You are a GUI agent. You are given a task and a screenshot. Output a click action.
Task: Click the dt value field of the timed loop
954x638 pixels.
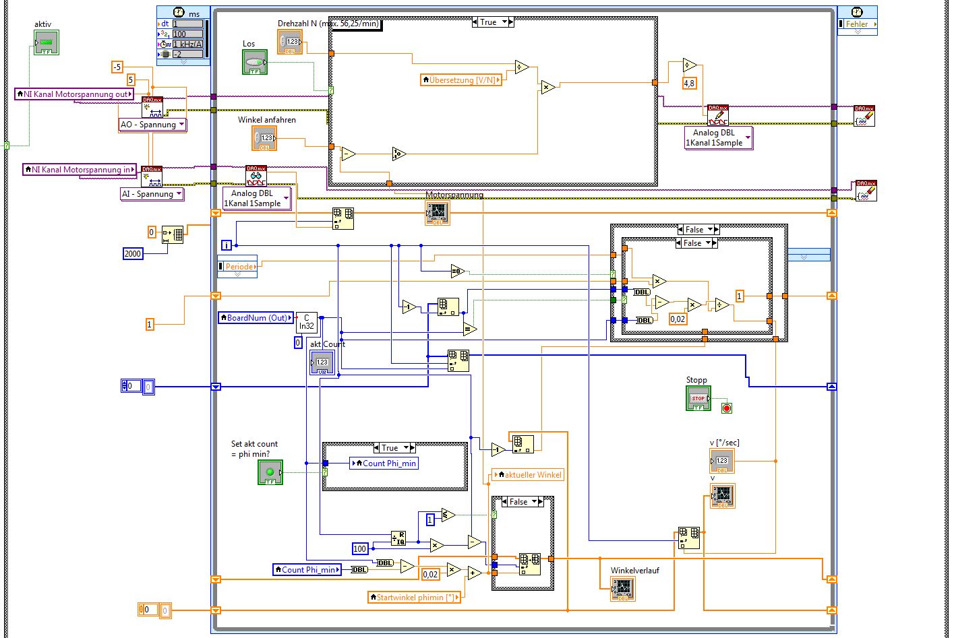[x=187, y=24]
